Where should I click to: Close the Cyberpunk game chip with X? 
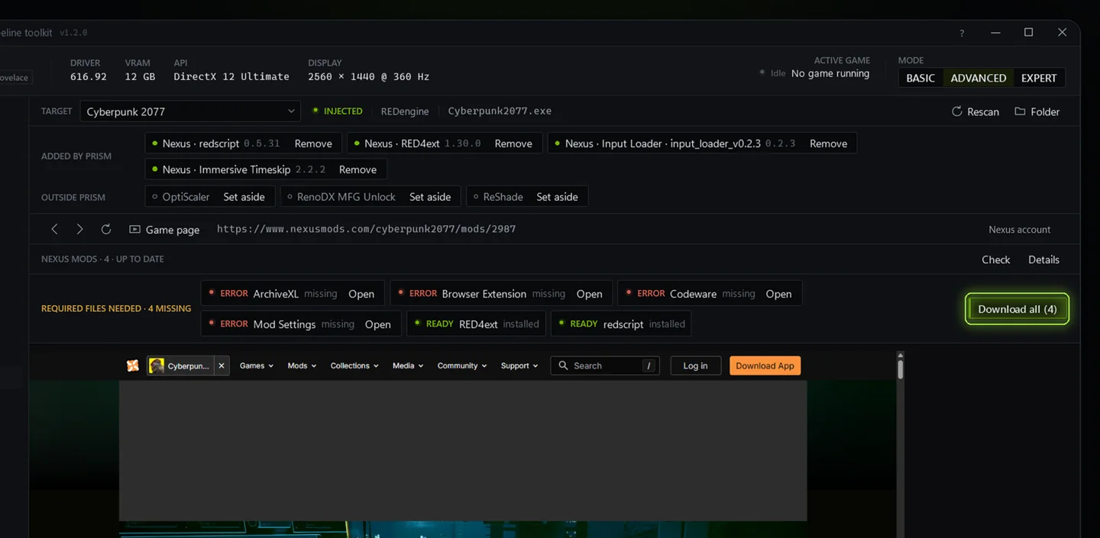222,366
